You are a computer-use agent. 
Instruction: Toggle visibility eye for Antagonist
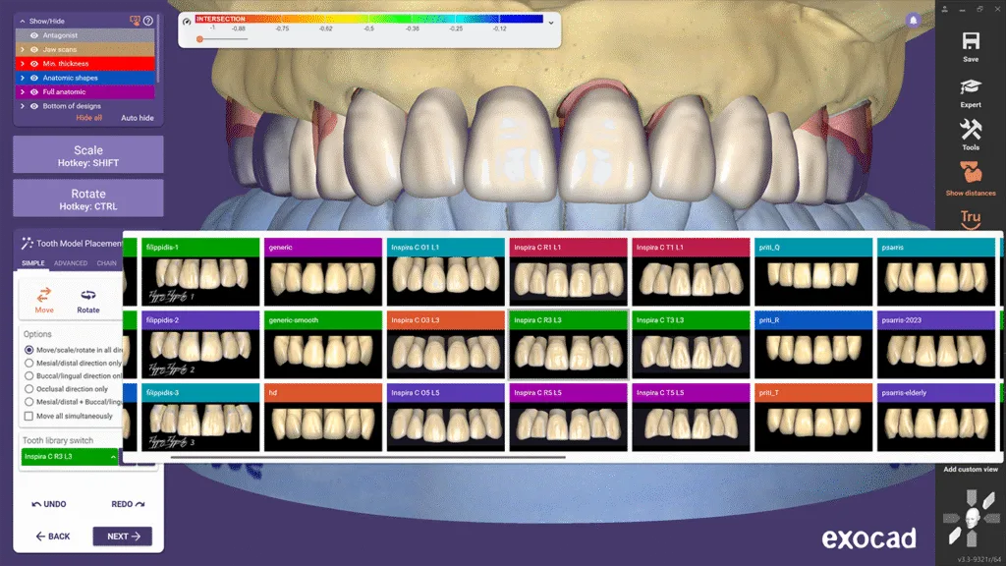click(34, 35)
